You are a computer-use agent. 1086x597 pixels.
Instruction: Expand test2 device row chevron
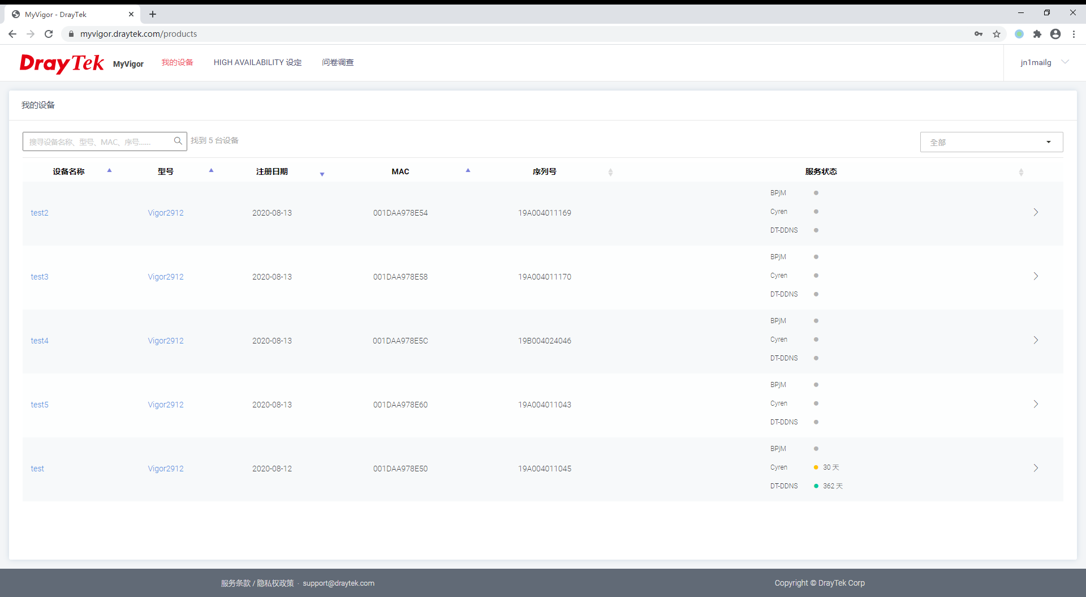pyautogui.click(x=1036, y=212)
